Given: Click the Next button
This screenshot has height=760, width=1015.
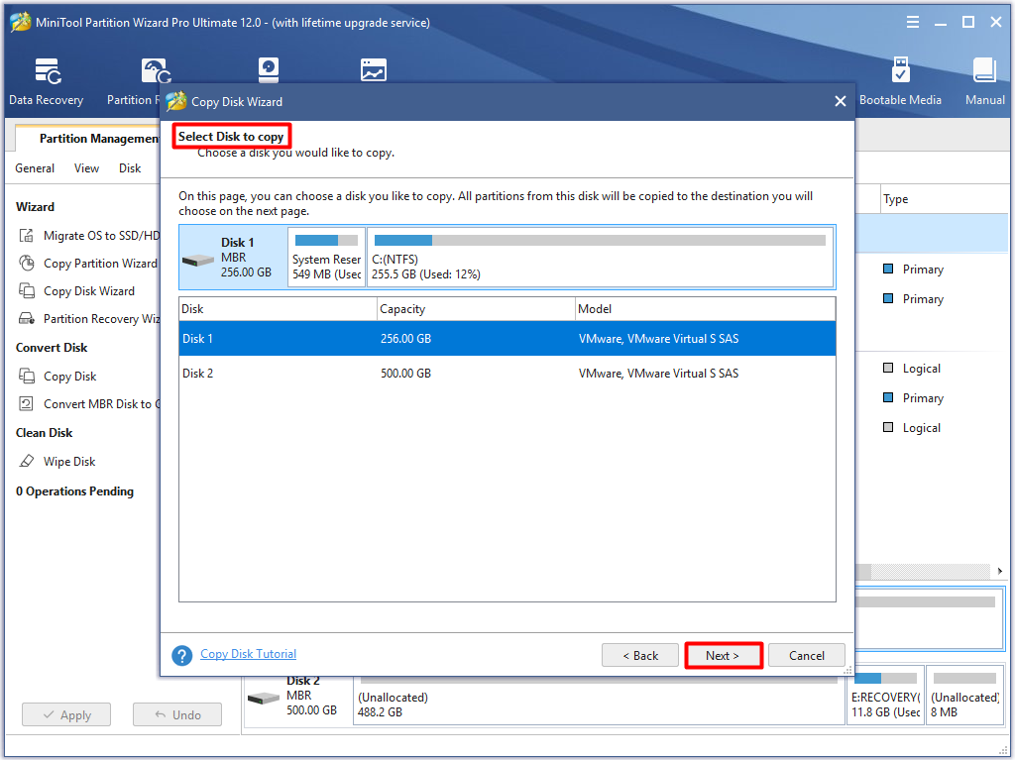Looking at the screenshot, I should tap(723, 655).
